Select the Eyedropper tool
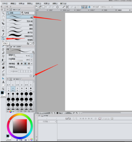This screenshot has height=142, width=132. point(3,34)
